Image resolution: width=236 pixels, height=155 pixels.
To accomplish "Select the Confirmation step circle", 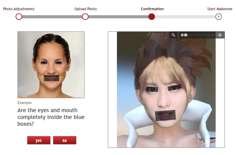I will [152, 17].
